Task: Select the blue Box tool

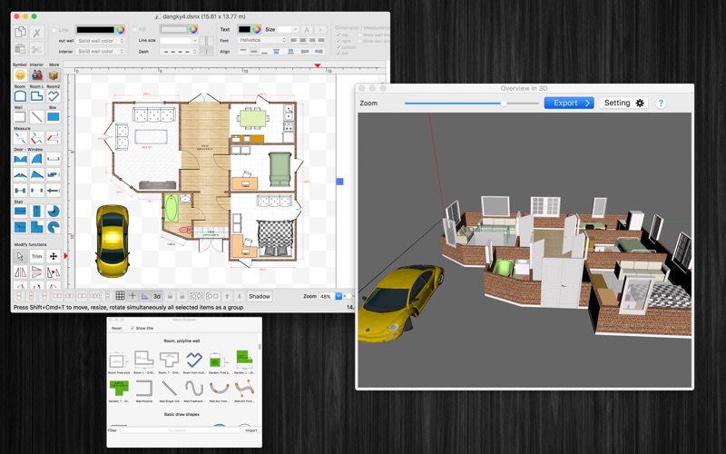Action: point(54,117)
